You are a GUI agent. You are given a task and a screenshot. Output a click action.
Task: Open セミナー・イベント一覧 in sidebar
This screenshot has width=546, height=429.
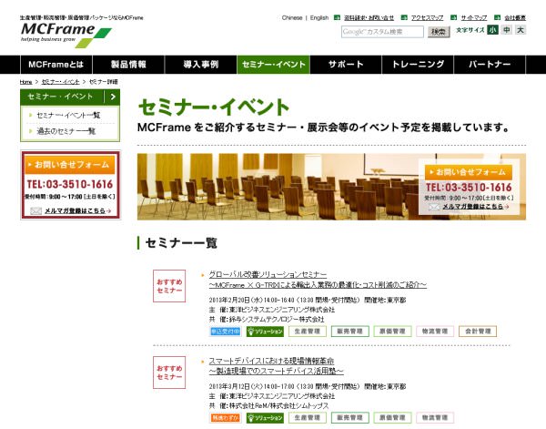point(68,116)
